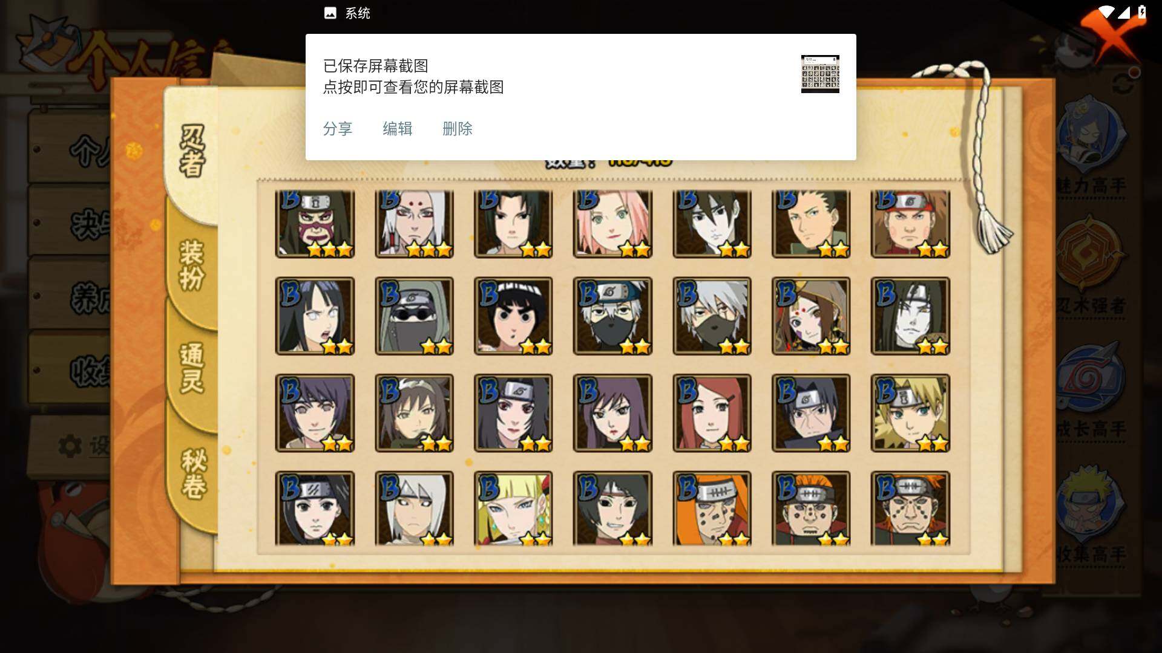Open the 秘卷 side tab
Screen dimensions: 1162x653
(194, 473)
